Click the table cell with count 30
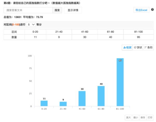 (85, 37)
